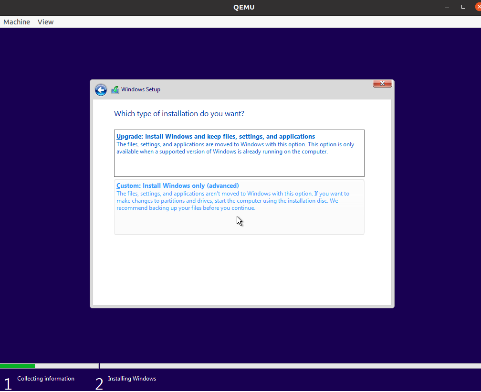Image resolution: width=481 pixels, height=392 pixels.
Task: Open the QEMU Machine menu
Action: click(17, 22)
